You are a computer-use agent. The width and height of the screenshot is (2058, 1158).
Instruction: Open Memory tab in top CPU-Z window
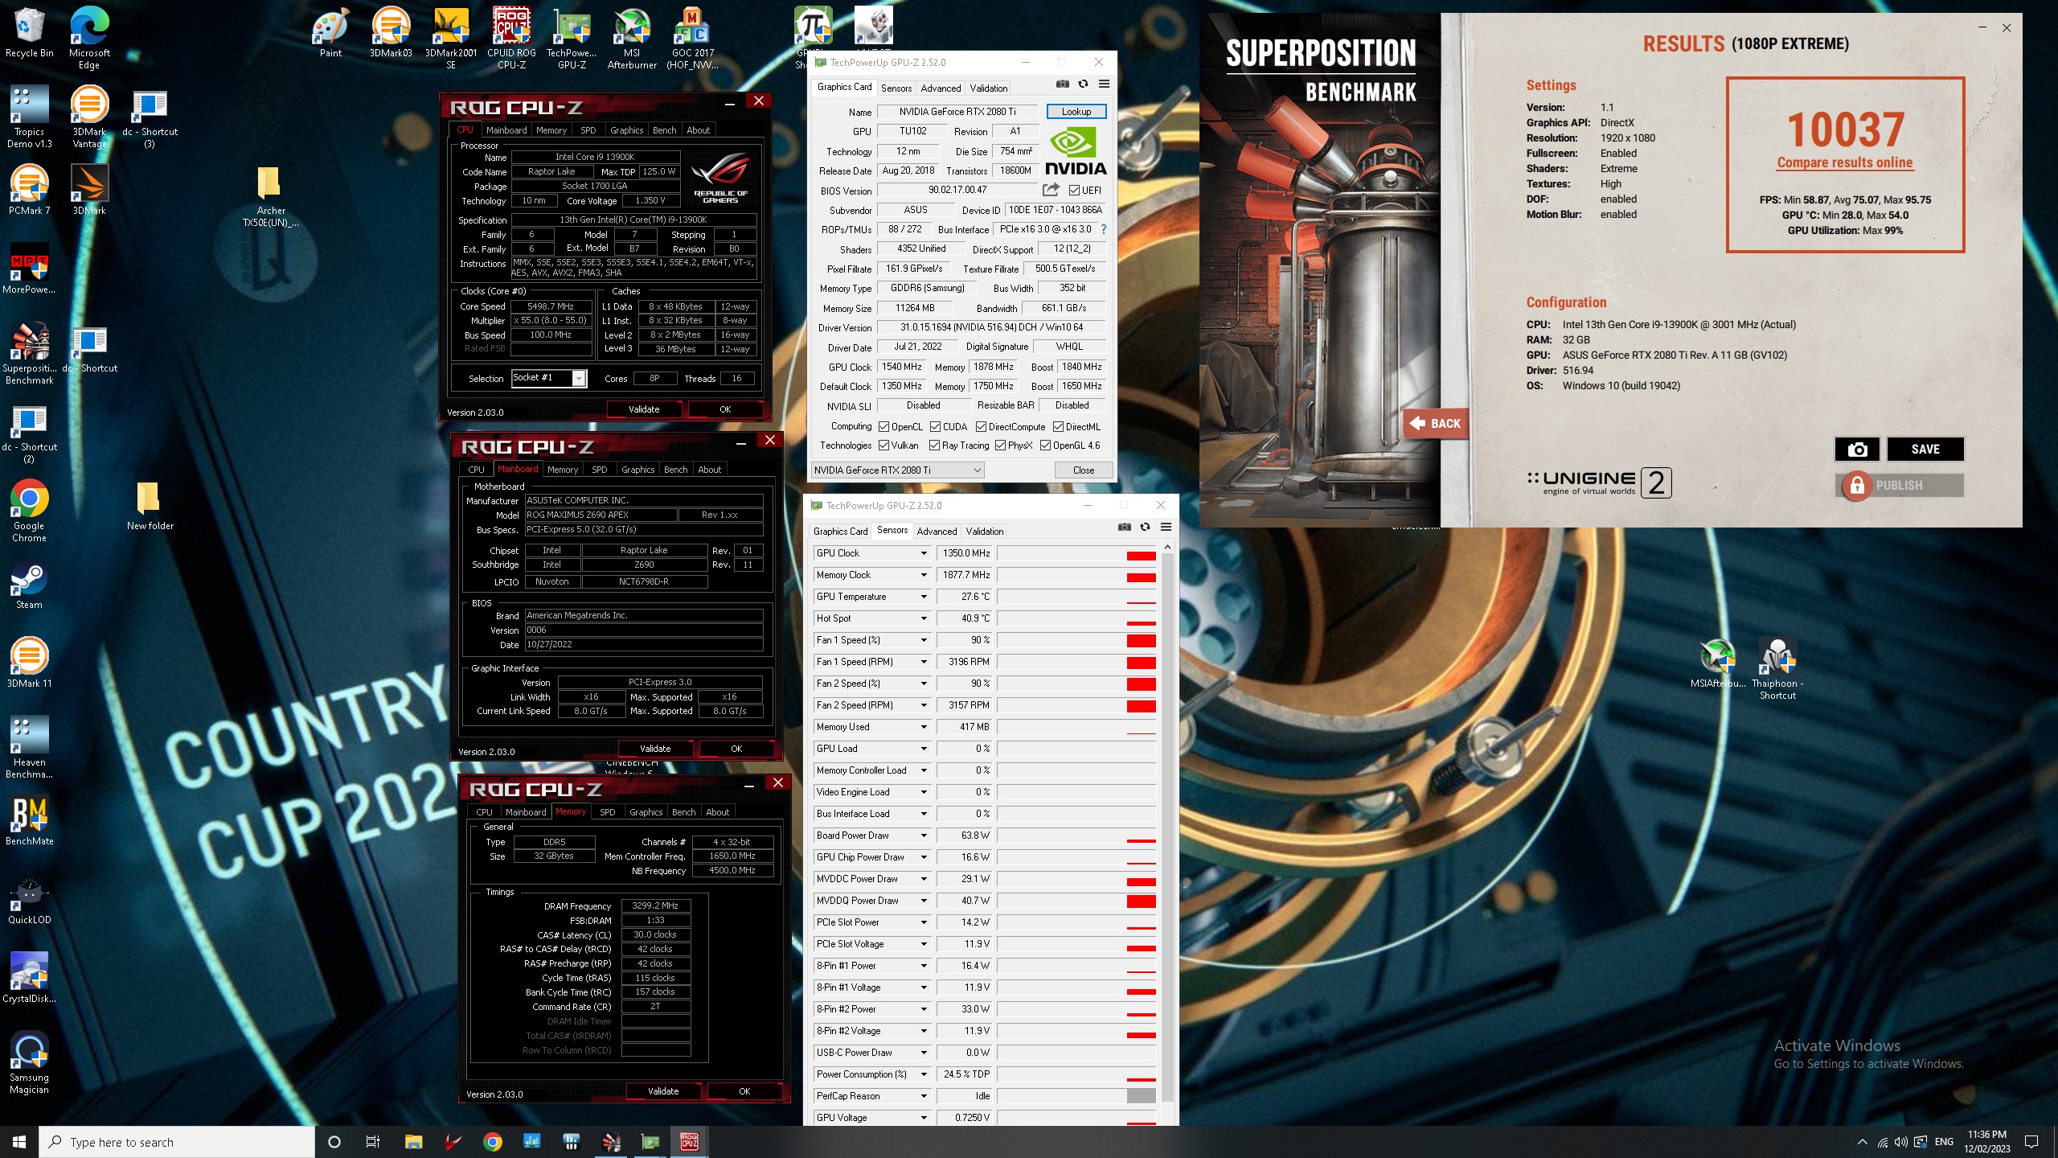click(x=551, y=130)
